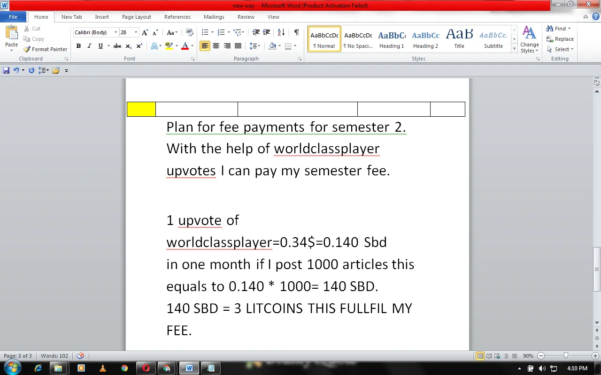Undo the last action in Quick Access toolbar
The image size is (601, 375).
[x=16, y=70]
